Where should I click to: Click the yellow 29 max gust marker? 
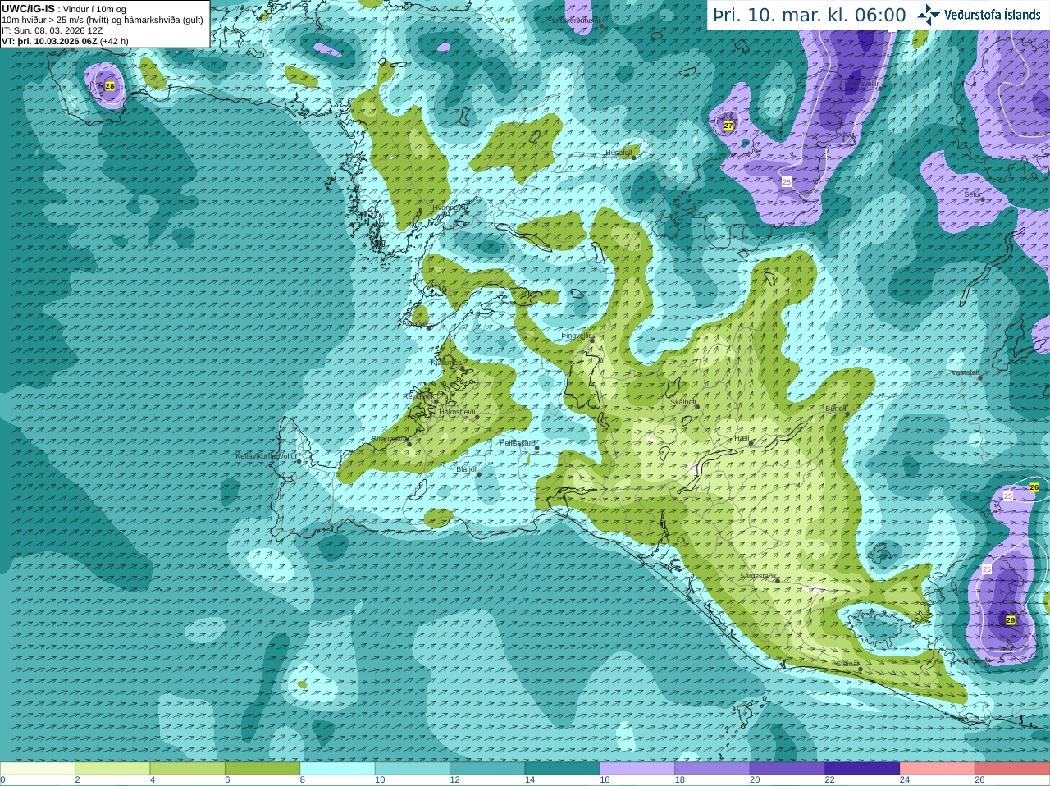[x=1011, y=620]
